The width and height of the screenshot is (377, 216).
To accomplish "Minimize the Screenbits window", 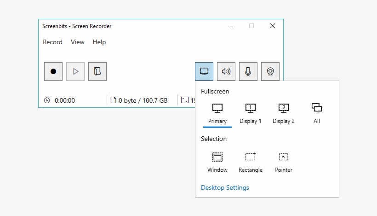I will (231, 26).
